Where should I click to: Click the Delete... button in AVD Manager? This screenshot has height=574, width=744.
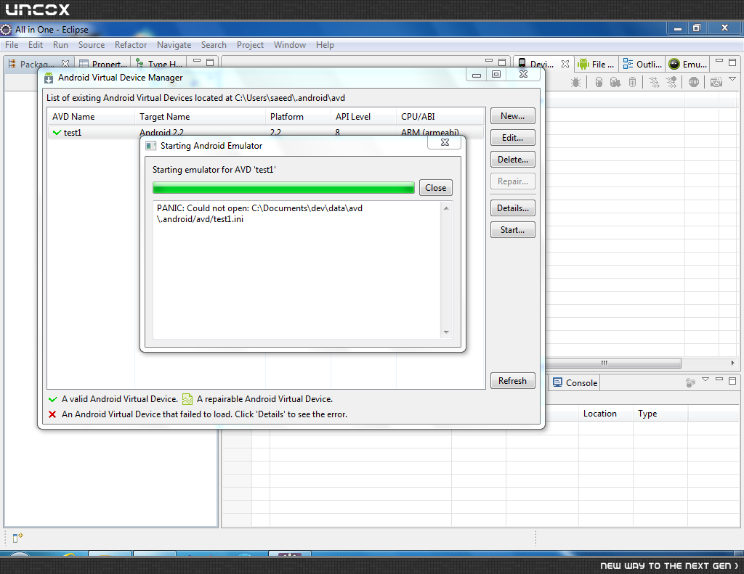512,160
